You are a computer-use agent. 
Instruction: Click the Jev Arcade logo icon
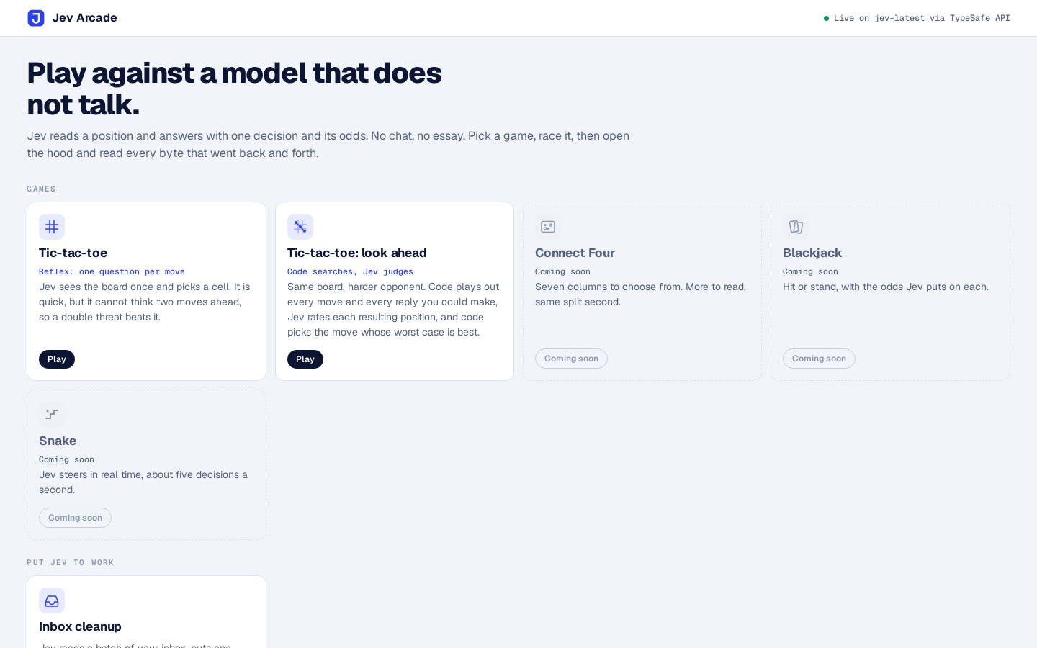(x=36, y=18)
